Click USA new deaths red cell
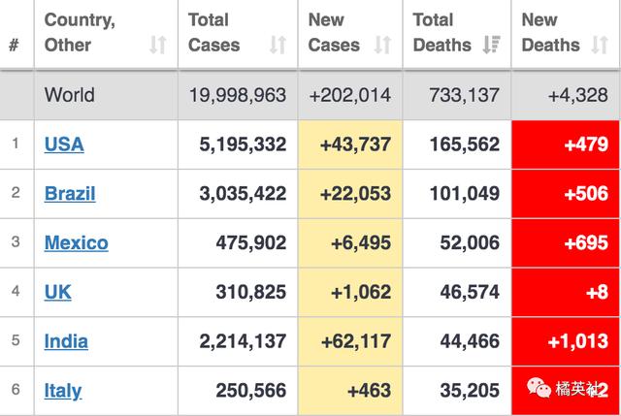The image size is (621, 416). [567, 144]
